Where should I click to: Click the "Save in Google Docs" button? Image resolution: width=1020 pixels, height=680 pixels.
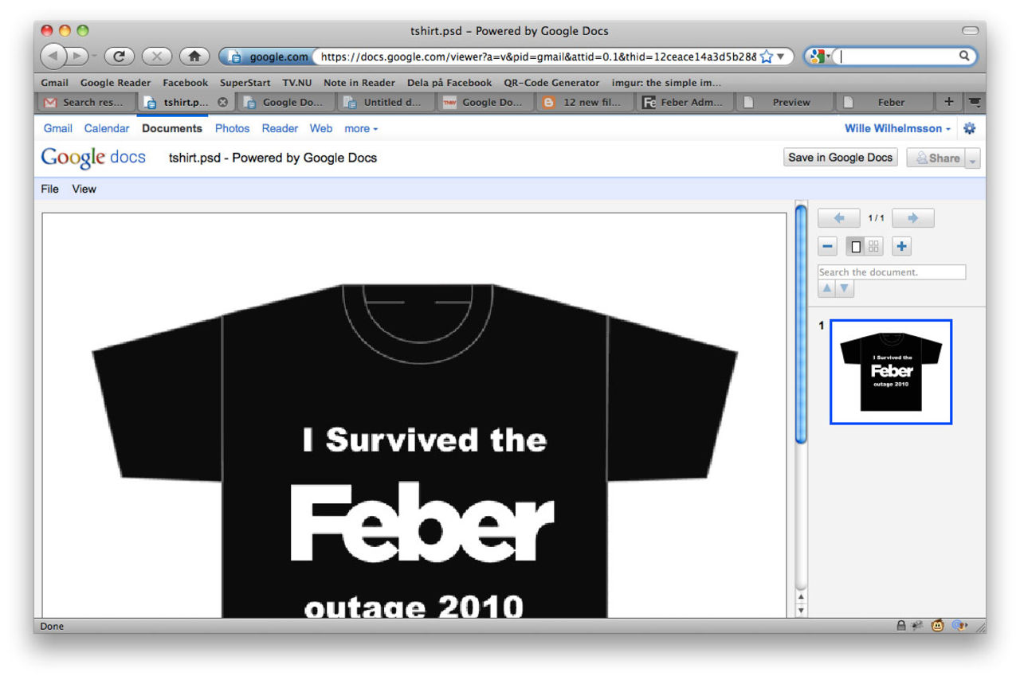point(840,157)
